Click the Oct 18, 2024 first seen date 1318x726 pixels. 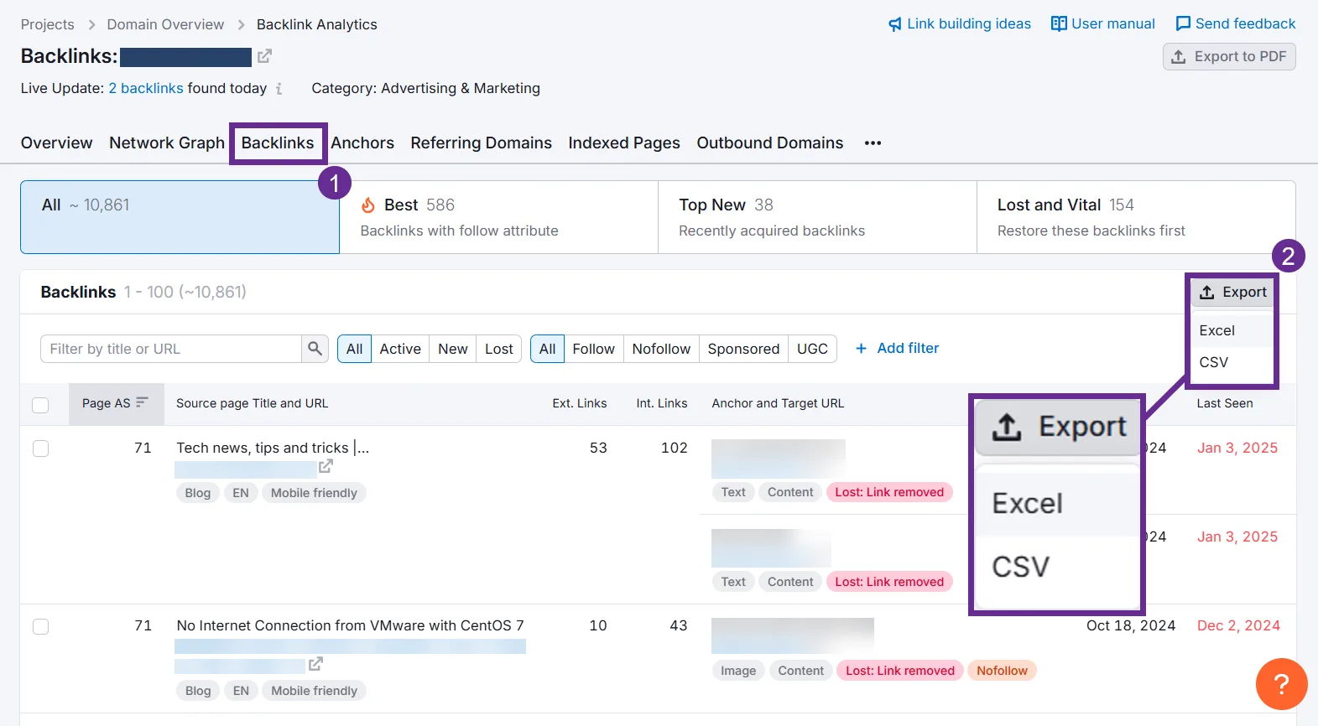(1131, 625)
